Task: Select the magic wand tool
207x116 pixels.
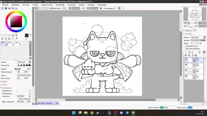Action: [9, 35]
